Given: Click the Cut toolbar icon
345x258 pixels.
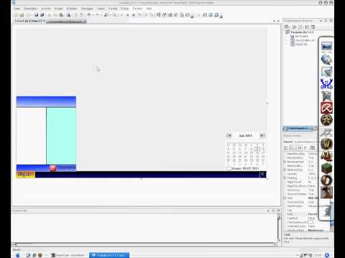Looking at the screenshot, I should click(x=50, y=15).
